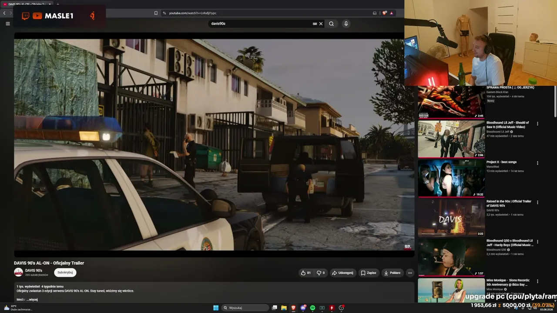Submit search with the magnifier button

(331, 24)
